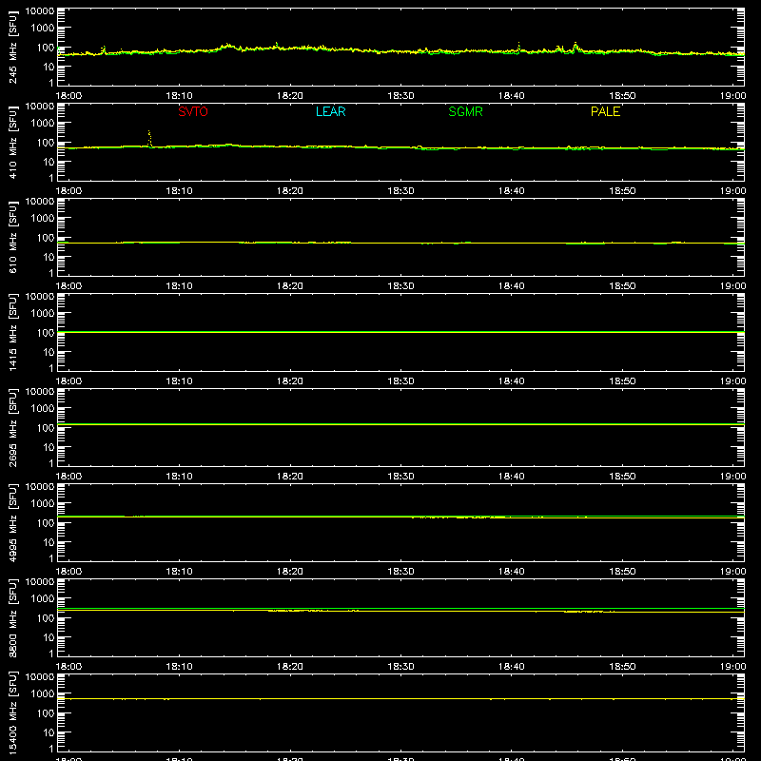Click the 10000 y-axis label of 2695 MHz plot
This screenshot has height=761, width=761.
(x=40, y=392)
